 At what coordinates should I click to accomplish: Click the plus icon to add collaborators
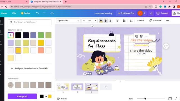click(145, 13)
